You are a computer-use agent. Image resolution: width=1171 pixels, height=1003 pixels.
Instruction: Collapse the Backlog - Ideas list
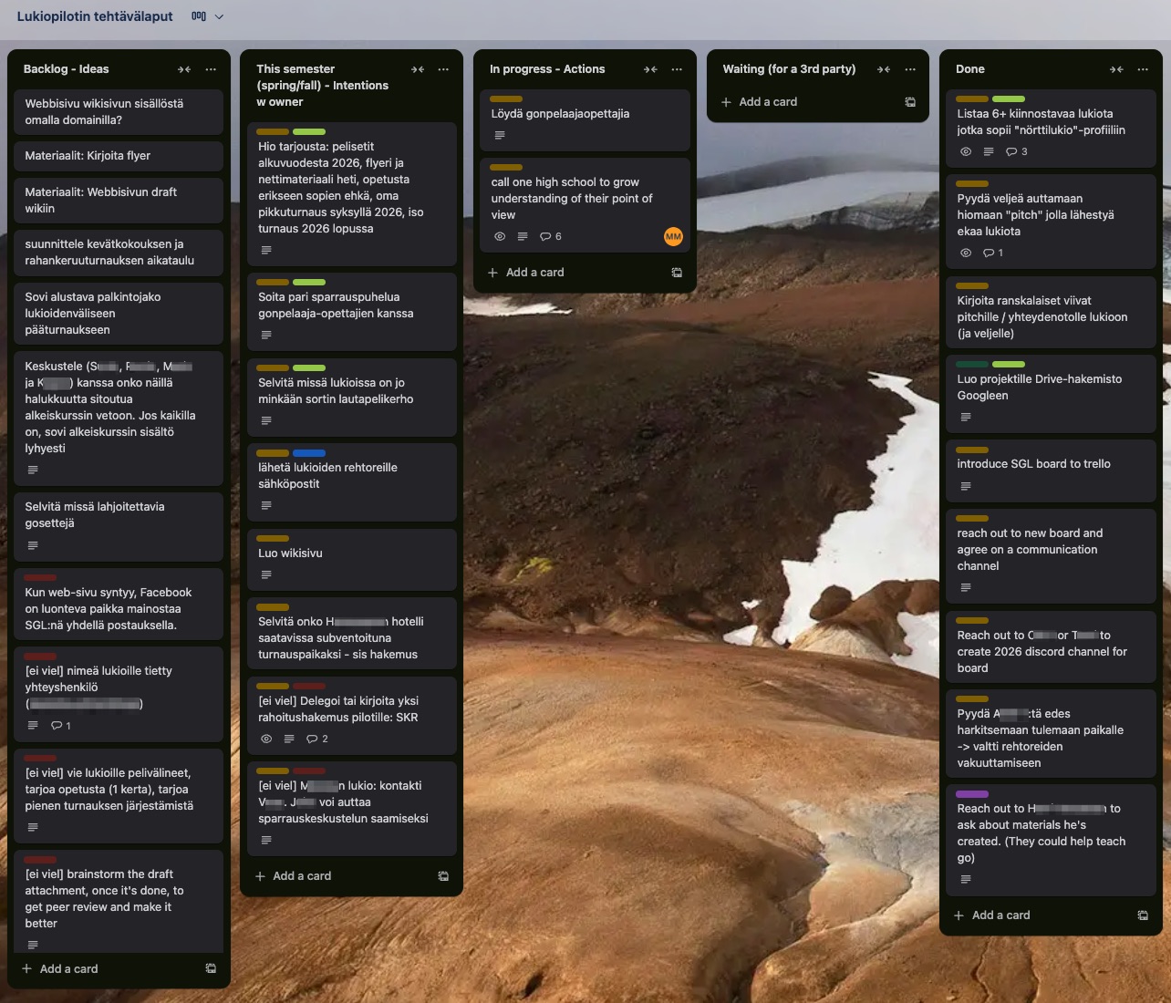coord(184,69)
